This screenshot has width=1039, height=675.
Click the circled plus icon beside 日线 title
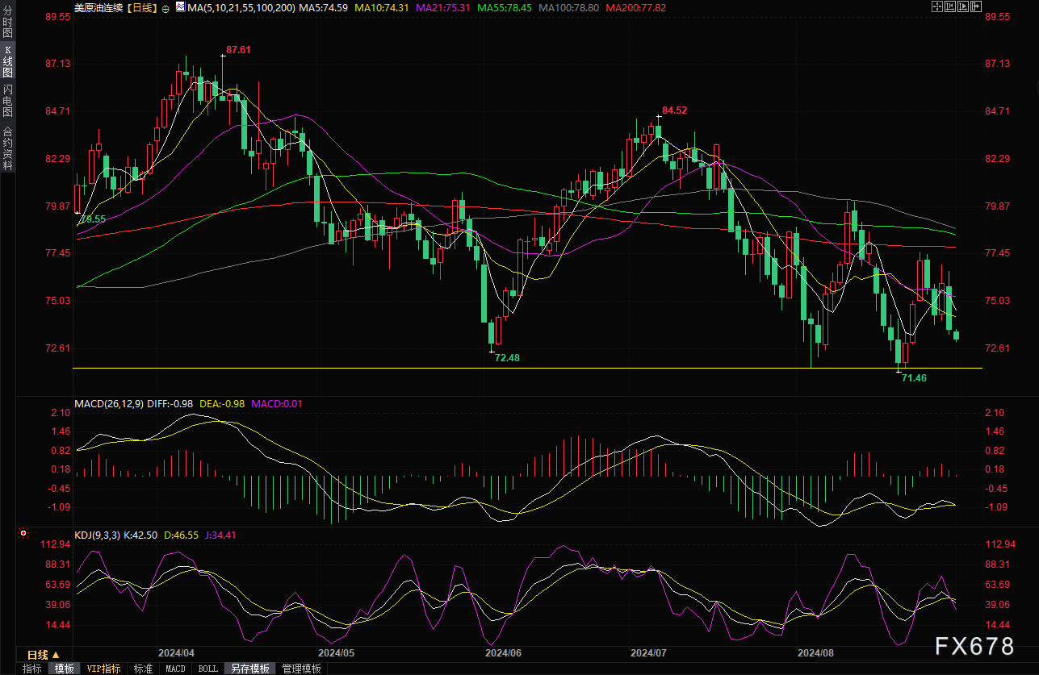pyautogui.click(x=165, y=8)
